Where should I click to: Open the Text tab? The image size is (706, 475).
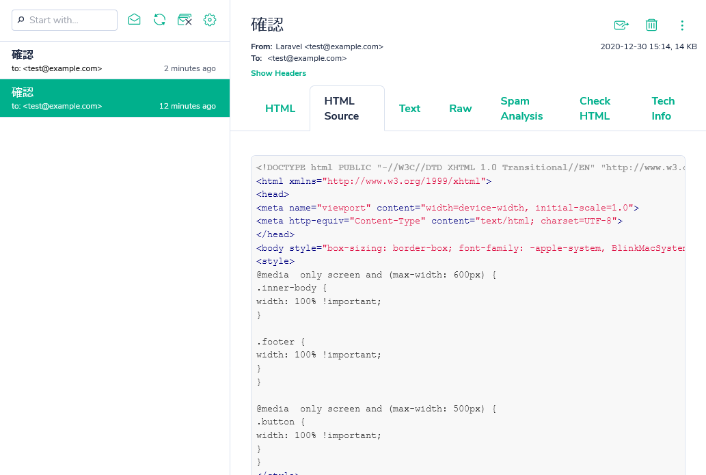tap(410, 109)
